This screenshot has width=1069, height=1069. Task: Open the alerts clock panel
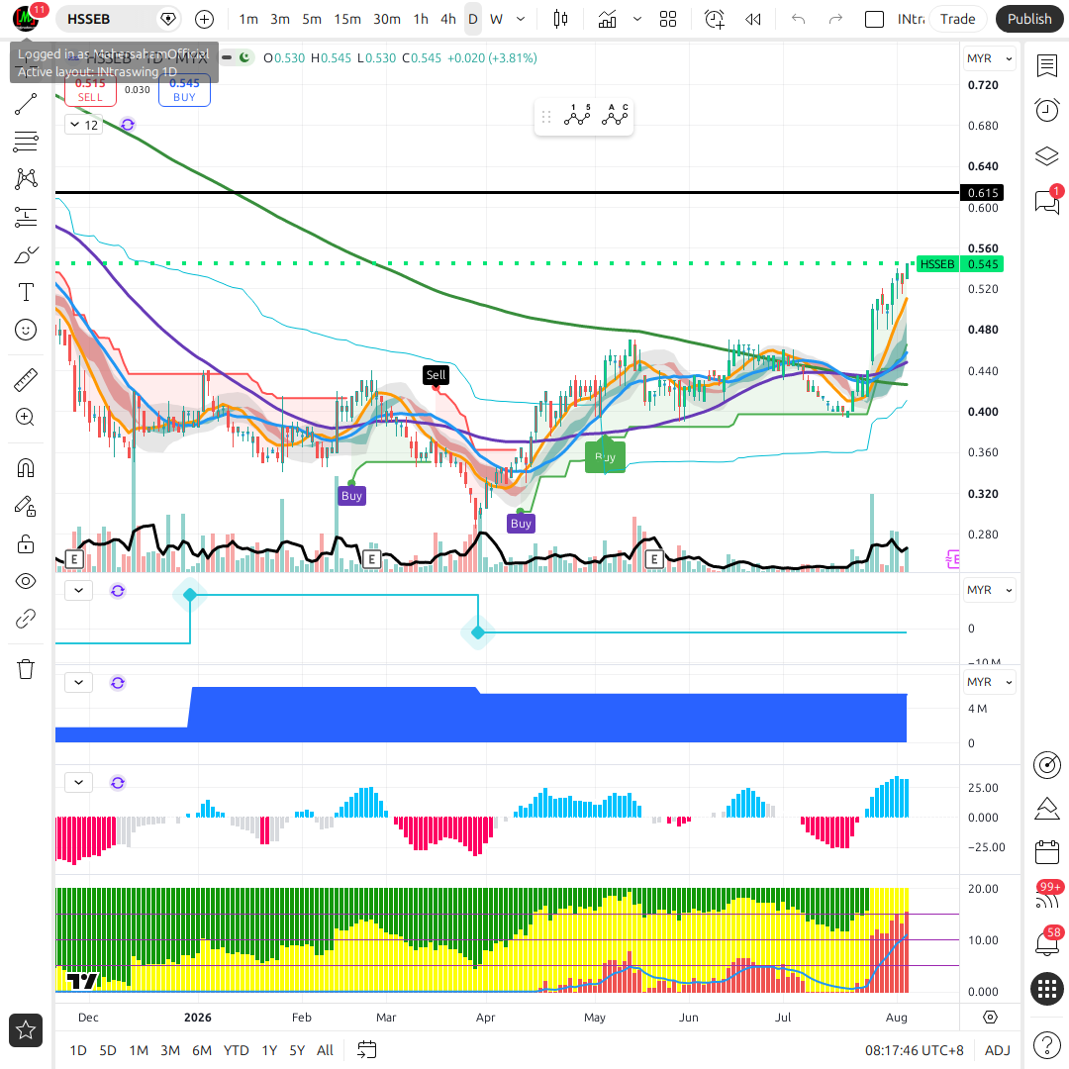[x=1046, y=111]
